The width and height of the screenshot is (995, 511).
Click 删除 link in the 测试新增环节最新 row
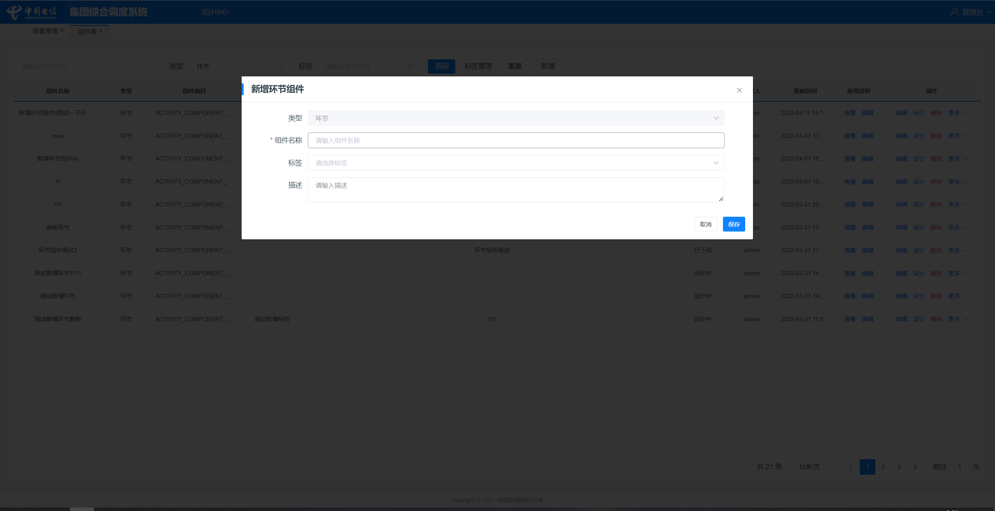(x=936, y=319)
